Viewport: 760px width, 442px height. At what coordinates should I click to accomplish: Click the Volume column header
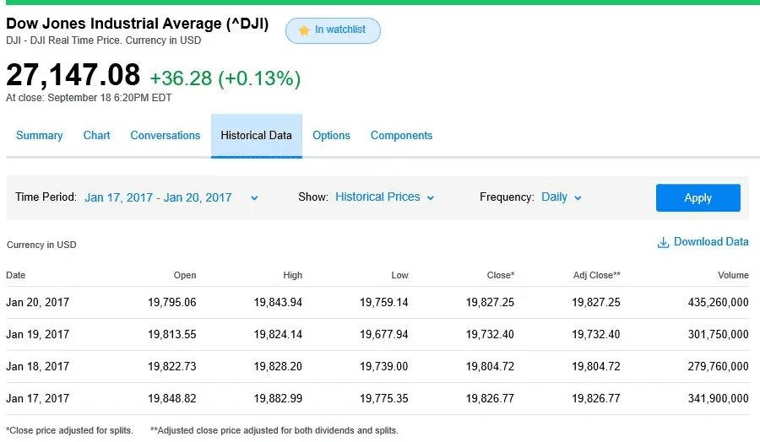click(733, 275)
